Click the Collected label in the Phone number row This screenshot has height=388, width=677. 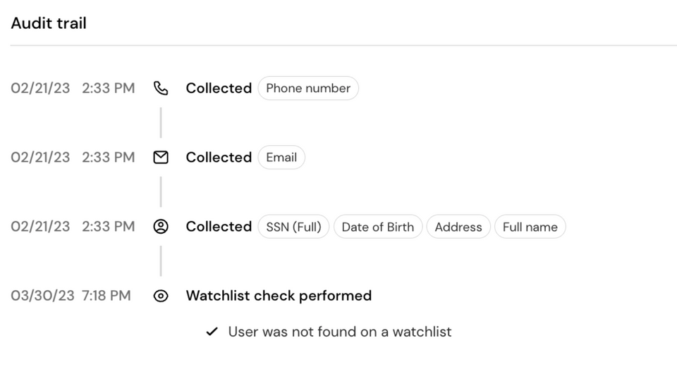(x=219, y=88)
